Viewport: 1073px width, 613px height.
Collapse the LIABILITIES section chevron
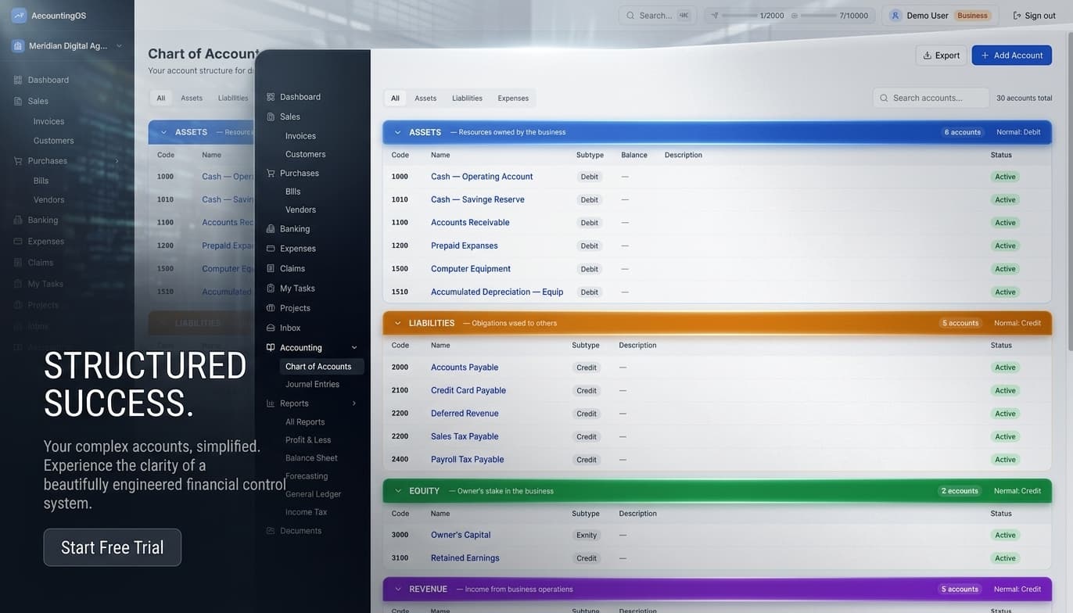pyautogui.click(x=397, y=323)
